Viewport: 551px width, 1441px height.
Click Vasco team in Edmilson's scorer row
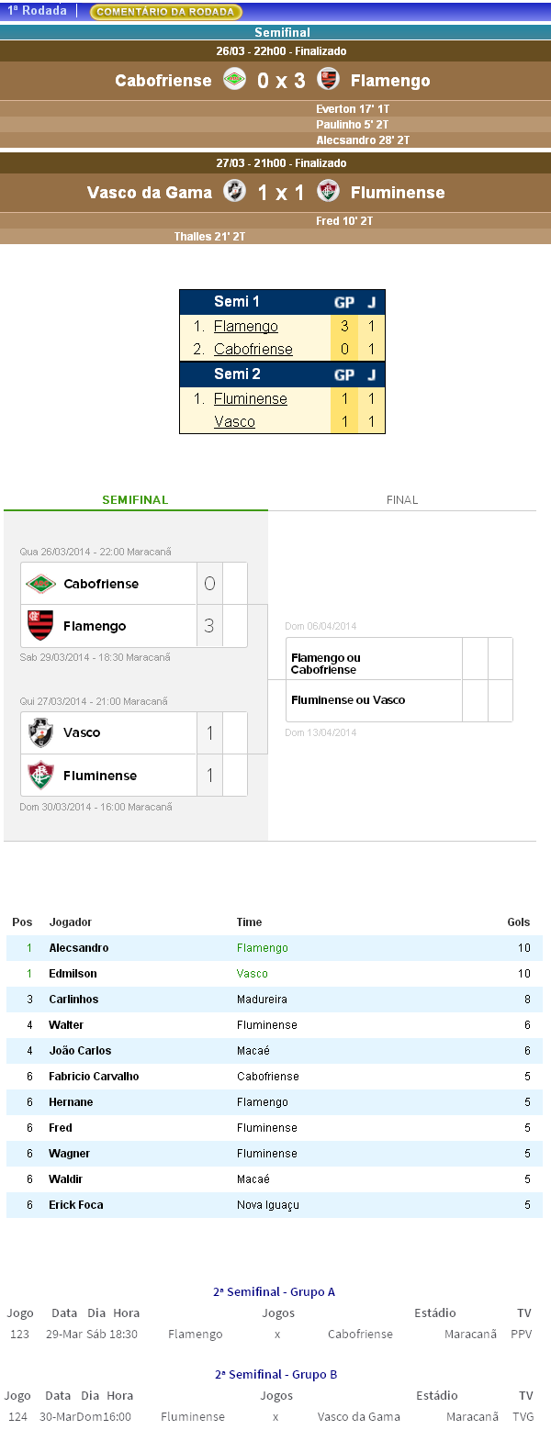click(252, 974)
